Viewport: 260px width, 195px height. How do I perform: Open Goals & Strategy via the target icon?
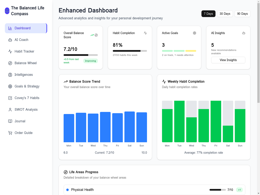point(10,86)
